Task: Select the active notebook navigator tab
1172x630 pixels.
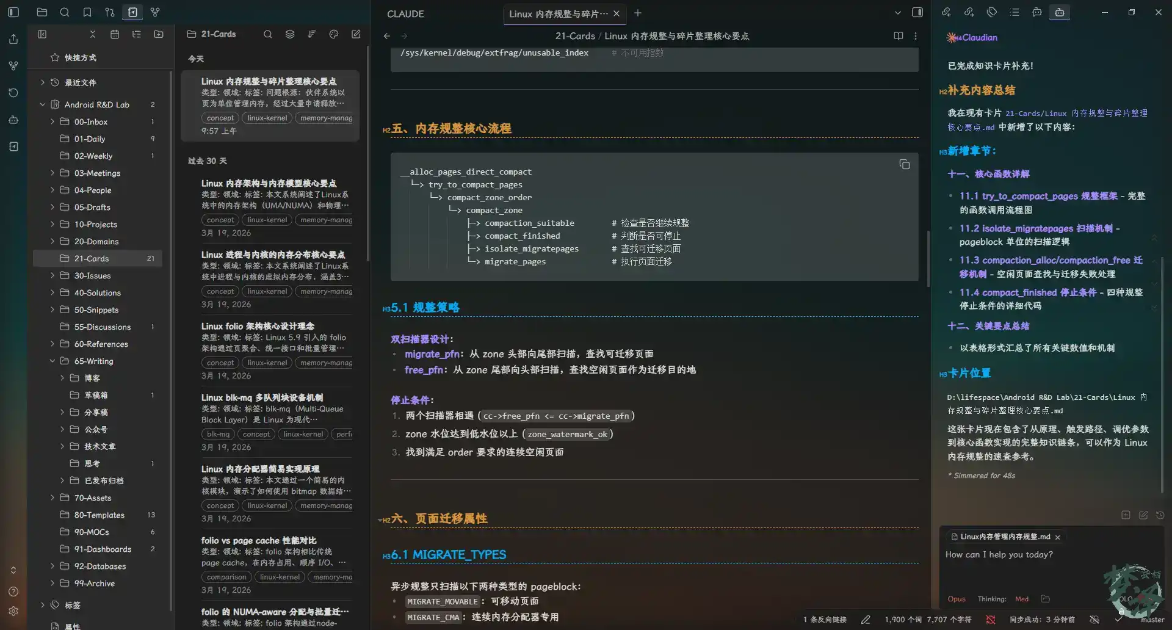Action: tap(132, 12)
